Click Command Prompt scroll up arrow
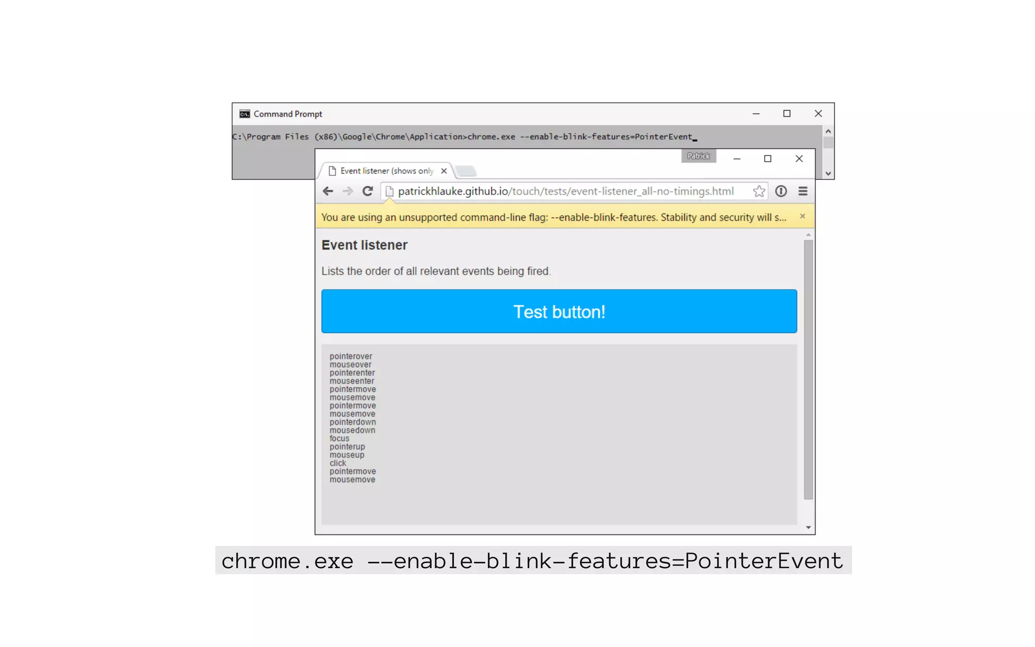Viewport: 1035px width, 647px height. [828, 131]
